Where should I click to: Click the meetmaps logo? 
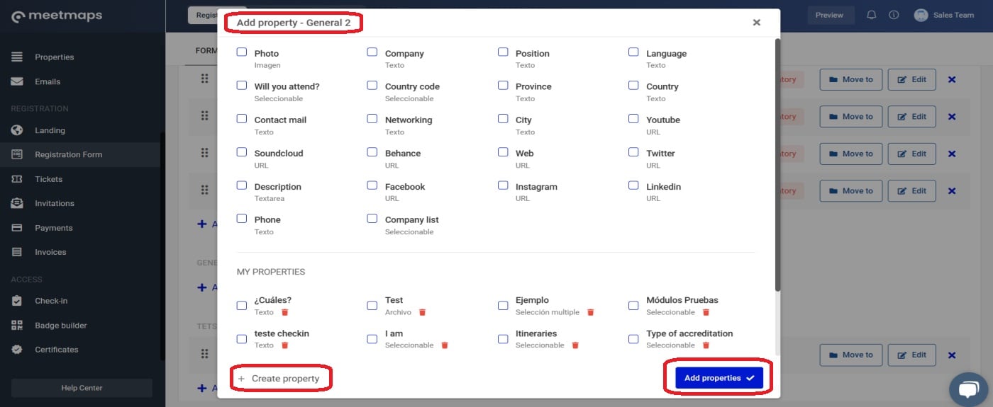point(57,16)
